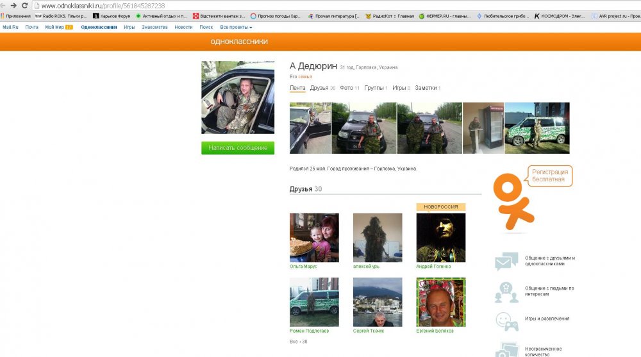The width and height of the screenshot is (641, 357).
Task: Switch to the Игры 0 tab
Action: point(401,88)
